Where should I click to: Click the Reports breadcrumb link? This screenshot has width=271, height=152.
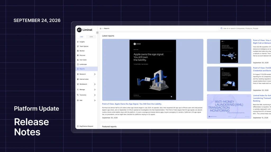107,28
